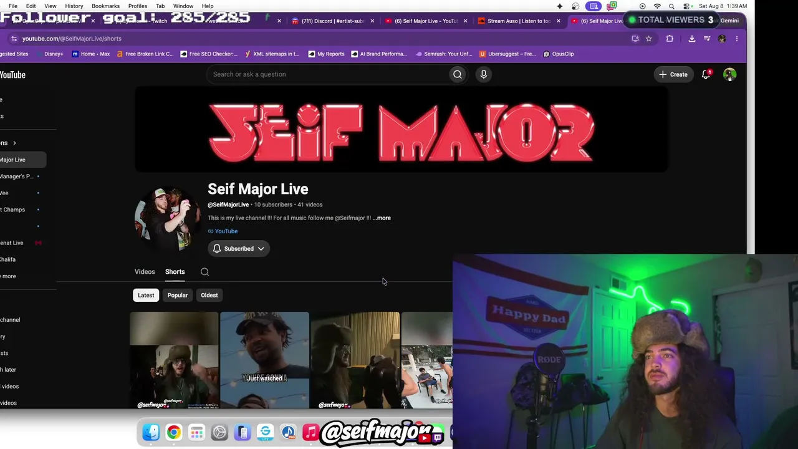Open the media controls icon in Chrome toolbar

pyautogui.click(x=707, y=39)
